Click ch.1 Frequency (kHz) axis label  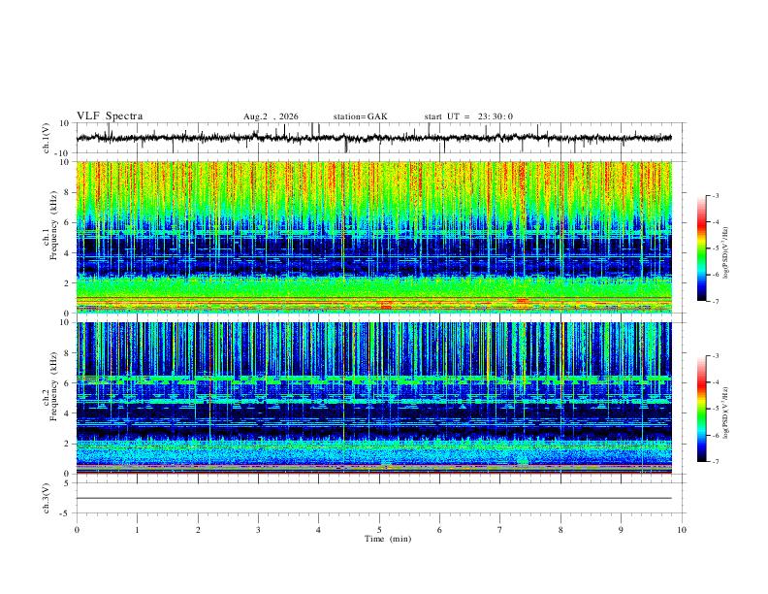(x=50, y=226)
